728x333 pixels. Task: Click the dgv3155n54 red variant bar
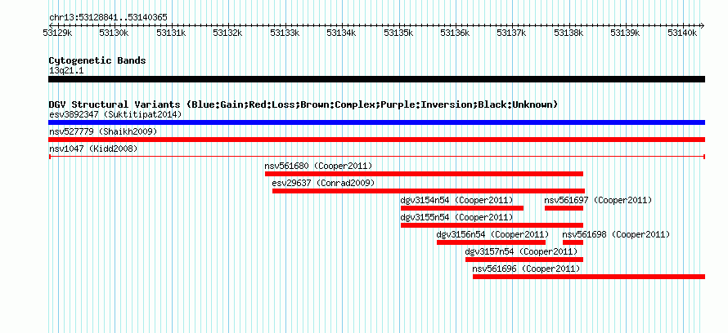492,225
